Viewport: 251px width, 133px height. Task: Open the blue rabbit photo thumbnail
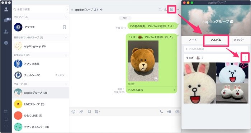[232, 73]
